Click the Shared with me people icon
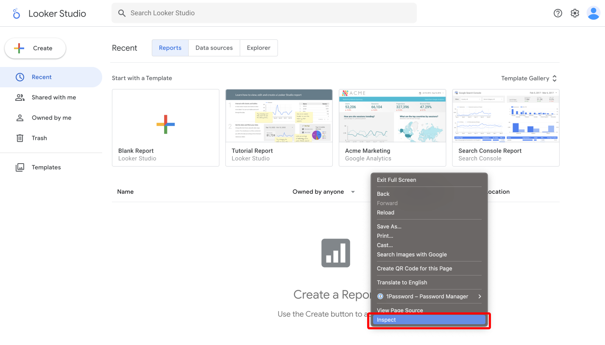 (20, 97)
